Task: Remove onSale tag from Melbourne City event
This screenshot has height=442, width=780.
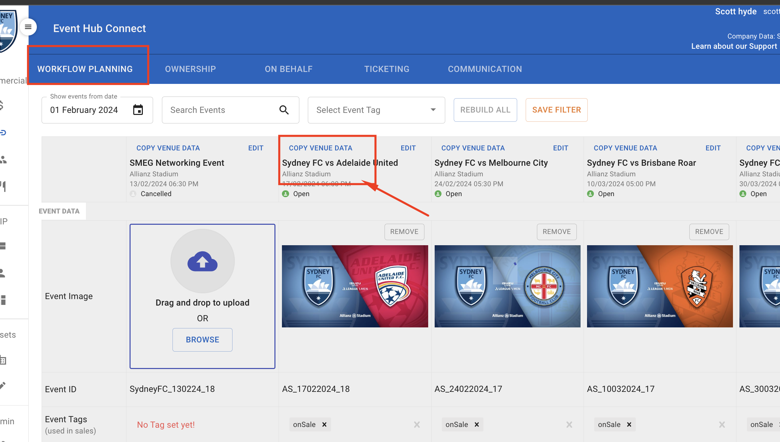Action: coord(477,425)
